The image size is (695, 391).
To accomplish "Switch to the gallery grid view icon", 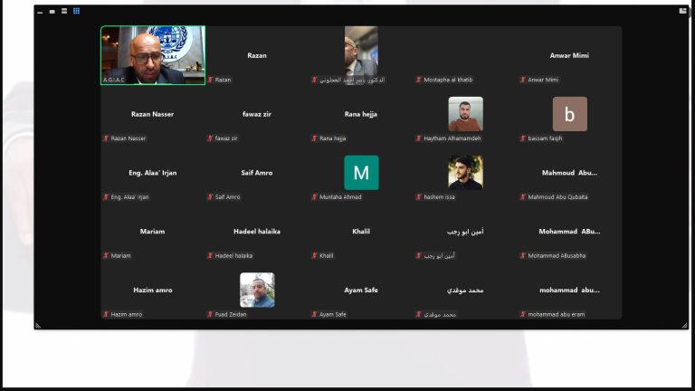I will [76, 11].
